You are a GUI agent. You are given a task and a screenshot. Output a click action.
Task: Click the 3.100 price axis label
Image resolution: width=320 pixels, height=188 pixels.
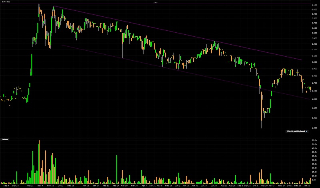tap(314, 5)
